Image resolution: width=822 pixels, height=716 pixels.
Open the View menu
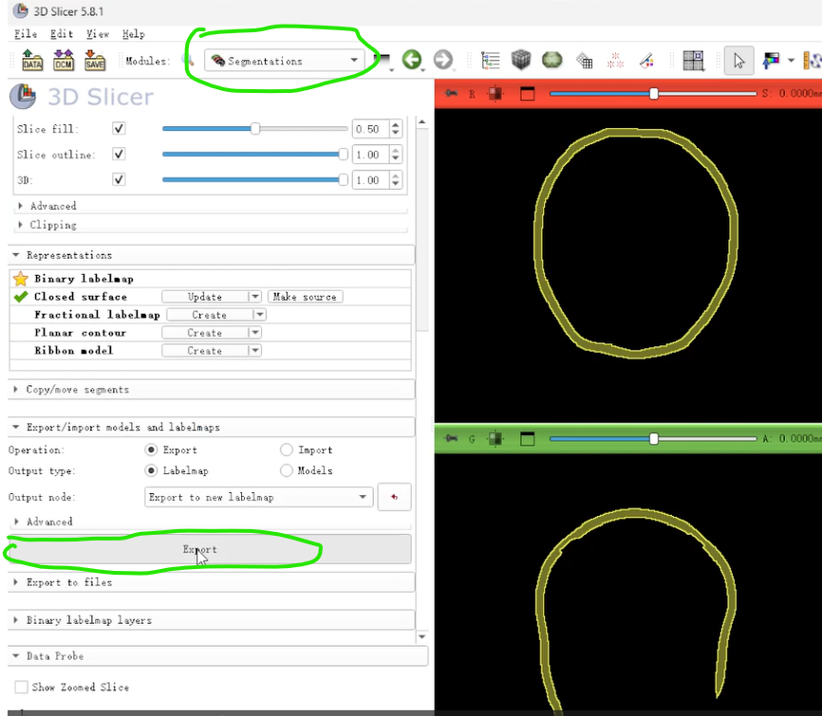(x=98, y=34)
